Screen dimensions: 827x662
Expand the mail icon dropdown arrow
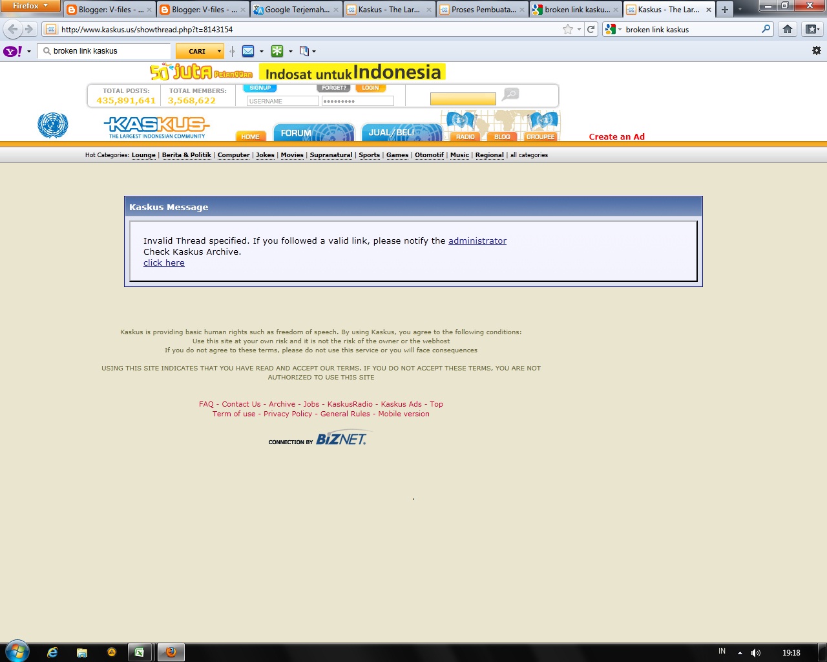(x=262, y=51)
